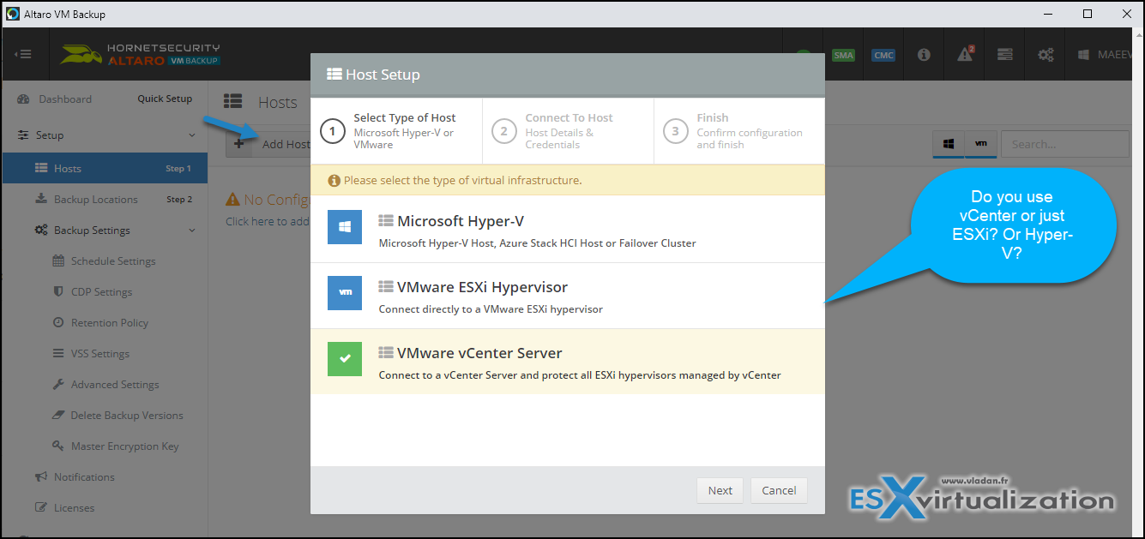Collapse the sidebar with the hamburger icon
Image resolution: width=1145 pixels, height=539 pixels.
(24, 54)
